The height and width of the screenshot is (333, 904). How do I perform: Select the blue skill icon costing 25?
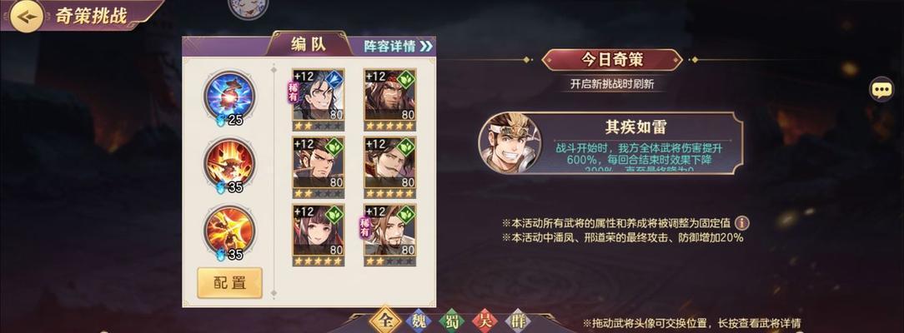click(x=229, y=94)
